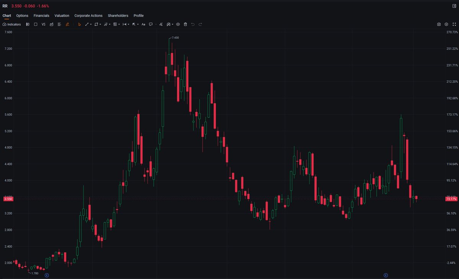Open the Shareholders tab
The image size is (459, 279).
tap(118, 16)
